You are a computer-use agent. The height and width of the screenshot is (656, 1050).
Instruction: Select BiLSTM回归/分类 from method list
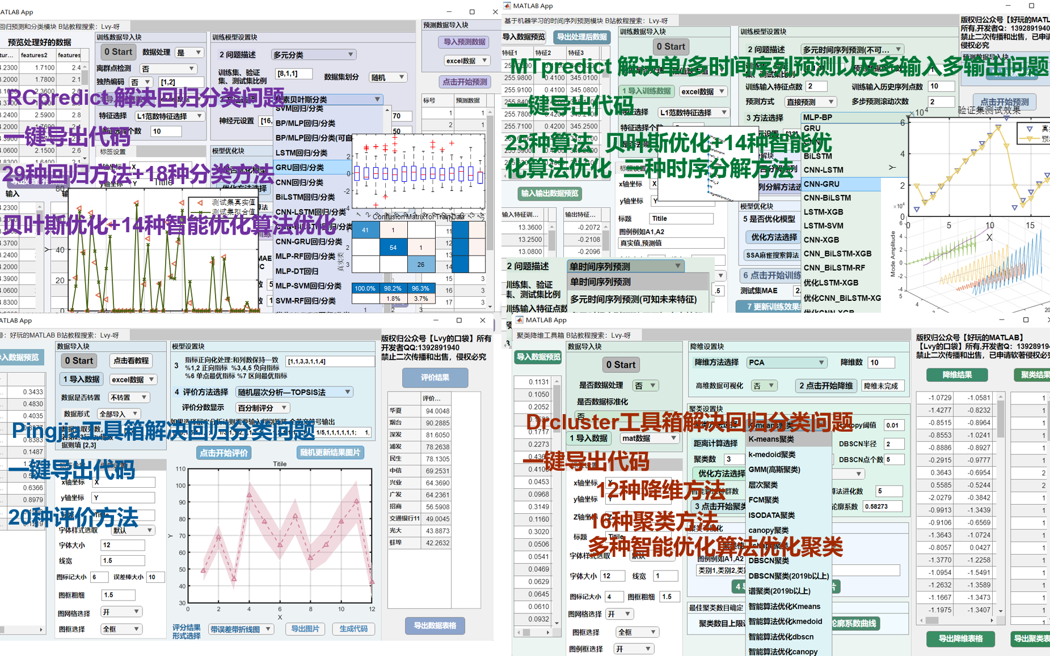(x=305, y=197)
